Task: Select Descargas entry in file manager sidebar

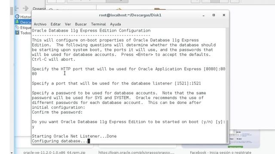Action: pos(23,22)
